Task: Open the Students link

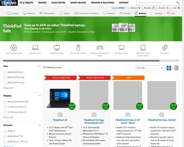Action: [x=159, y=13]
